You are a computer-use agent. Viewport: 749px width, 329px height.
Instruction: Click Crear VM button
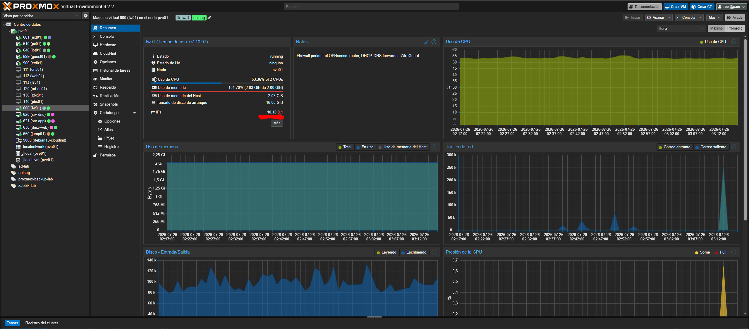[676, 6]
